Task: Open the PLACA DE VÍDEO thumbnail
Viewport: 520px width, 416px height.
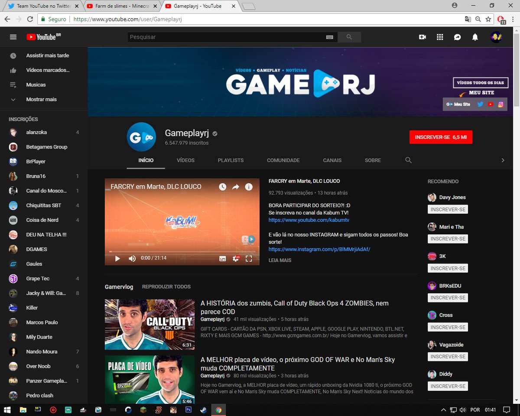Action: (149, 380)
